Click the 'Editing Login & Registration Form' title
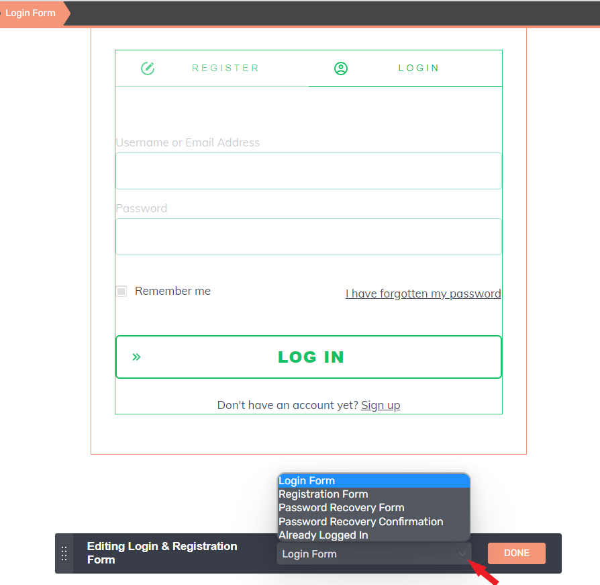This screenshot has height=585, width=600. pos(162,553)
